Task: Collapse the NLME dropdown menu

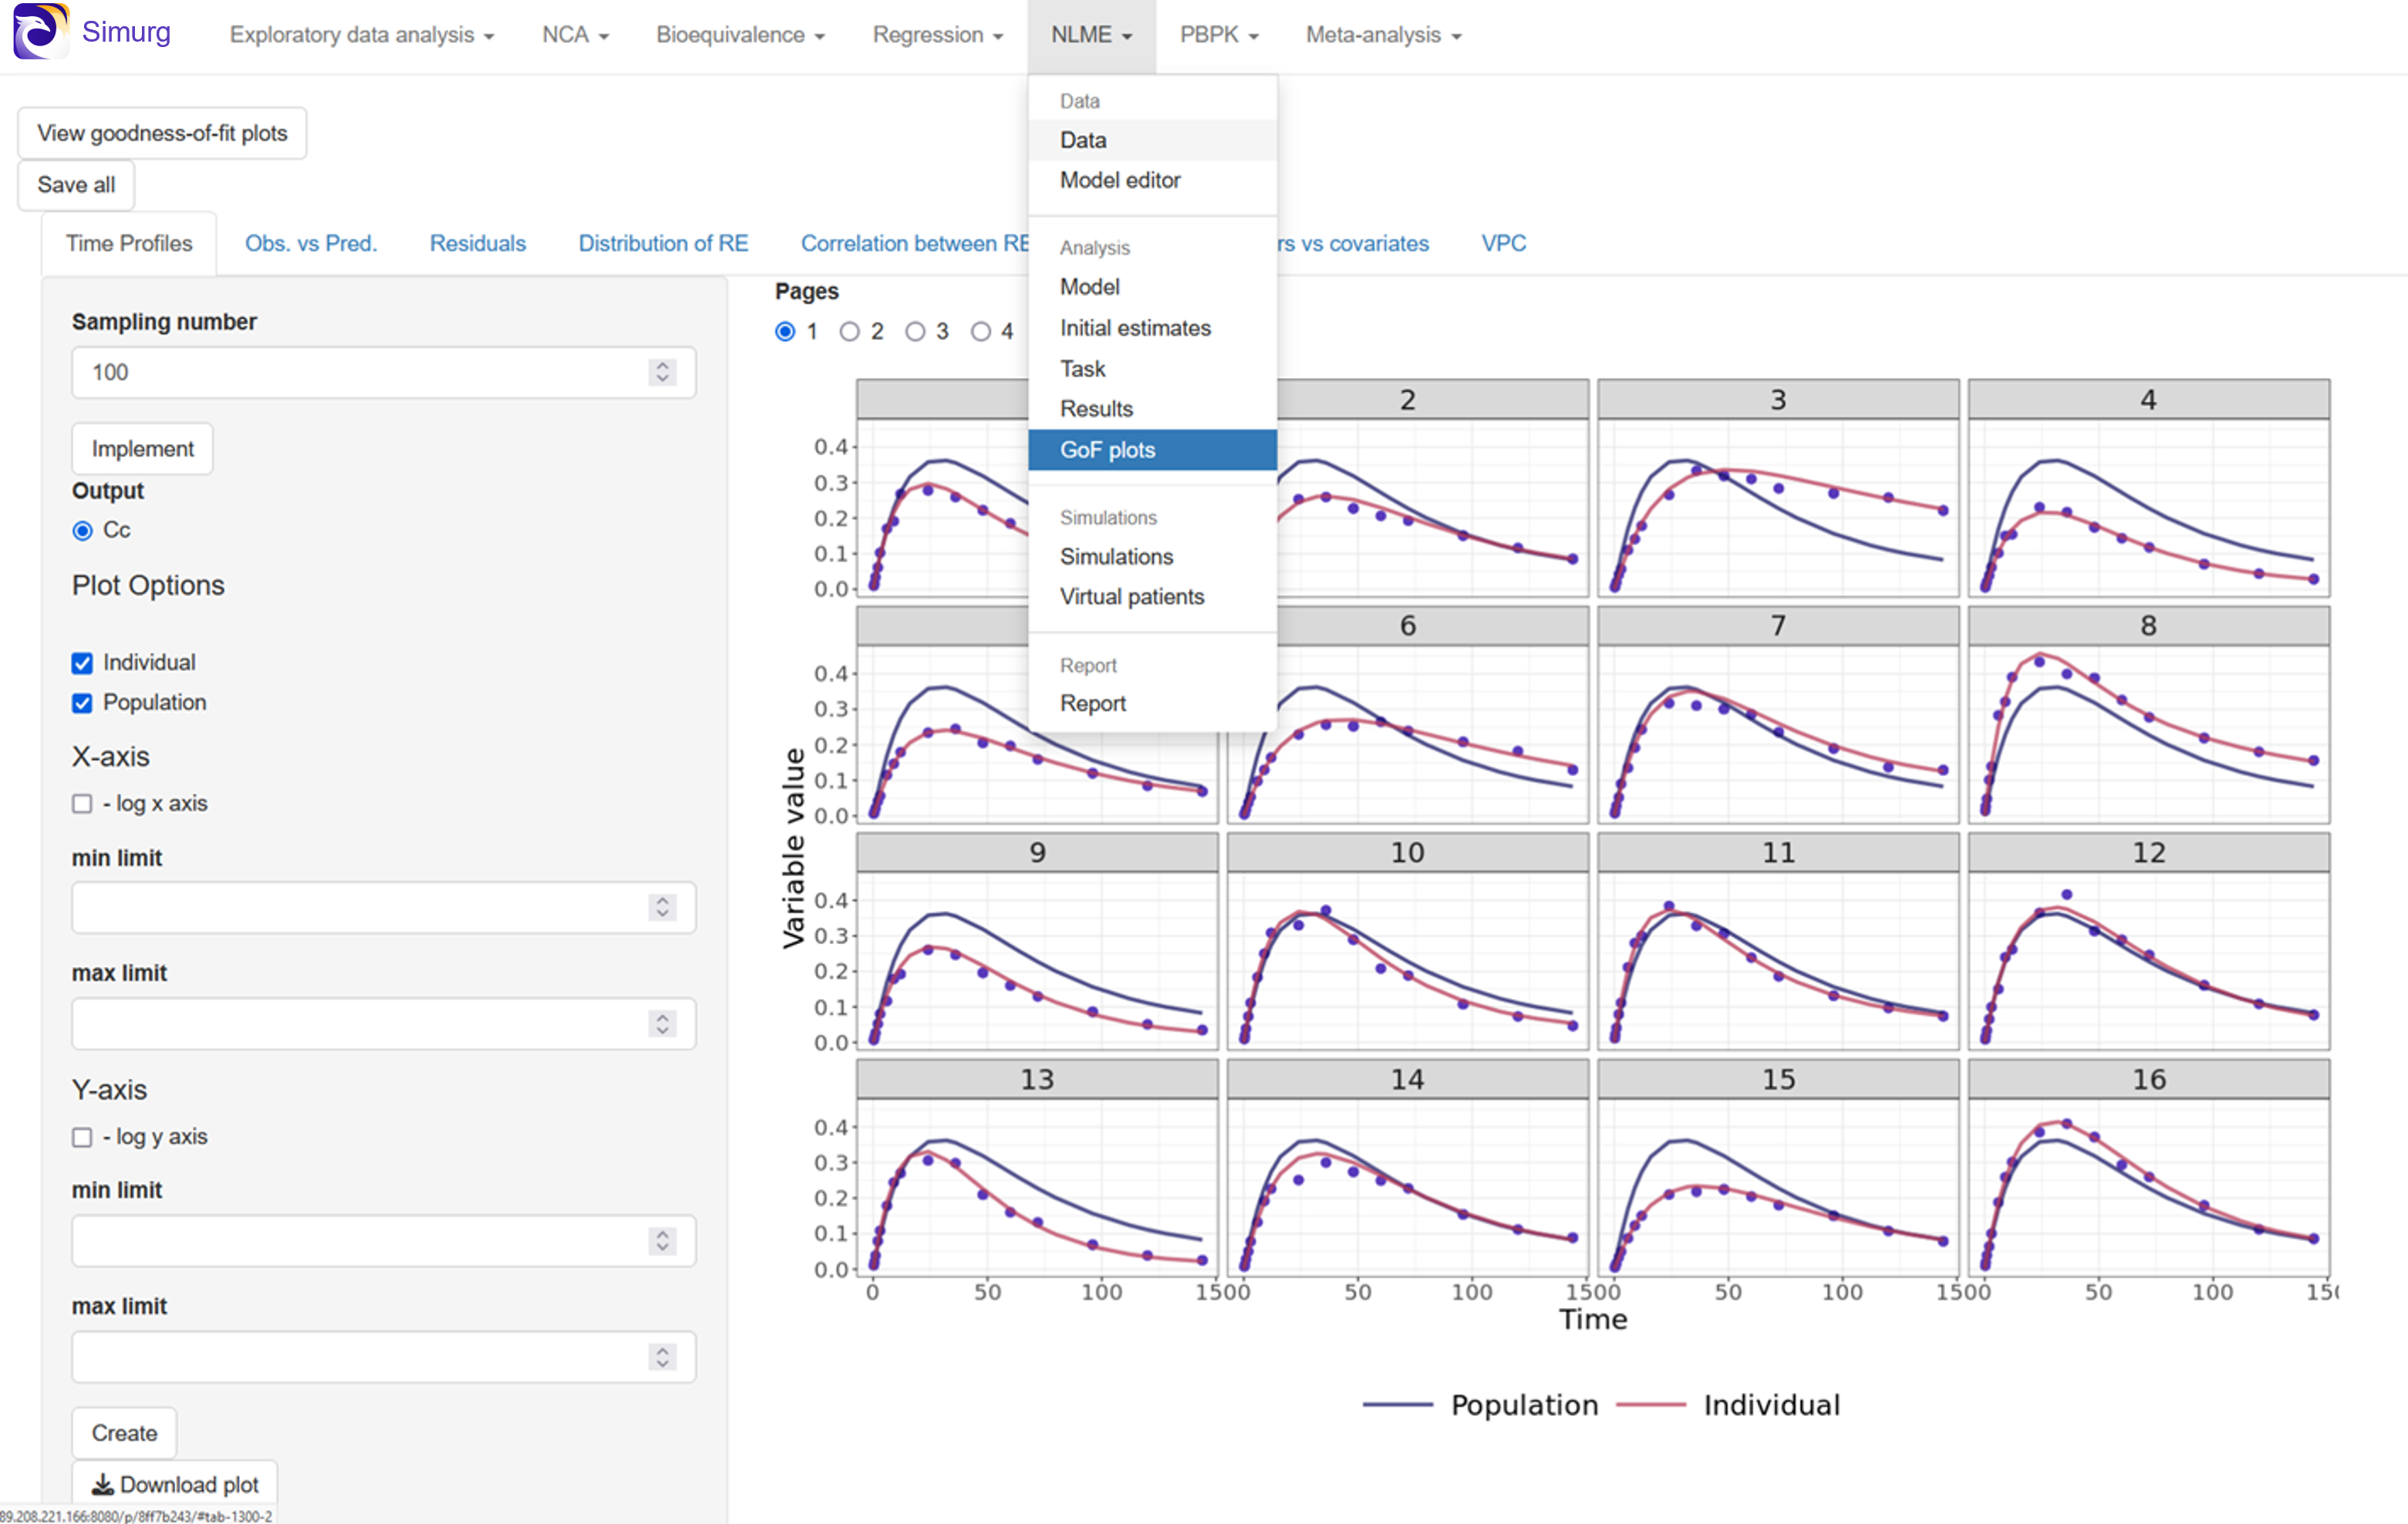Action: [1091, 35]
